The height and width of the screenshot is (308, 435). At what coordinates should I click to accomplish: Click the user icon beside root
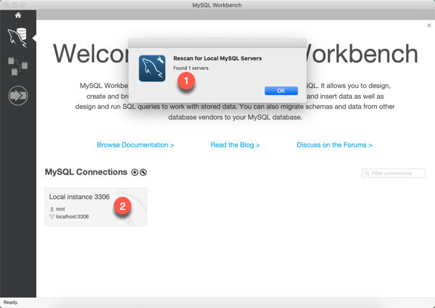(x=51, y=209)
